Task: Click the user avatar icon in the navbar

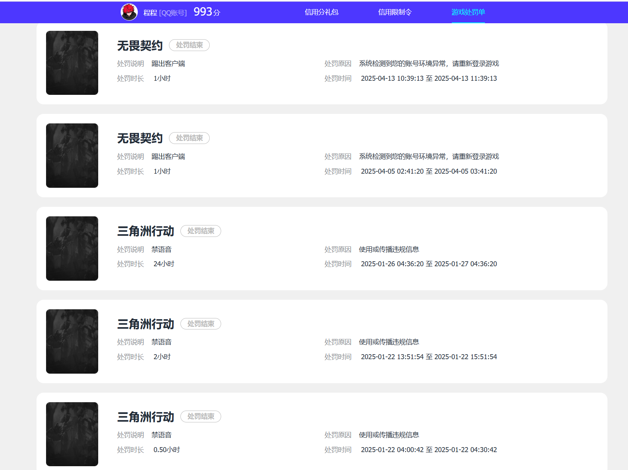Action: point(129,12)
